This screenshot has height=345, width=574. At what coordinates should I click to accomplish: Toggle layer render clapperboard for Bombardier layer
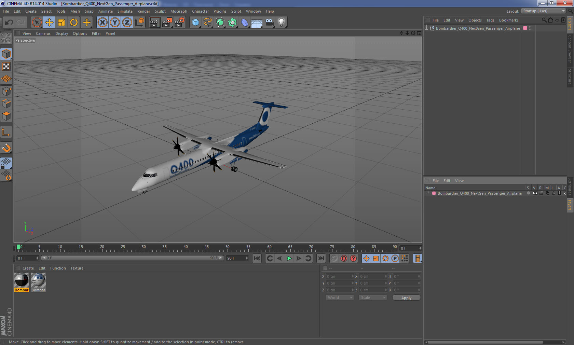coord(541,193)
